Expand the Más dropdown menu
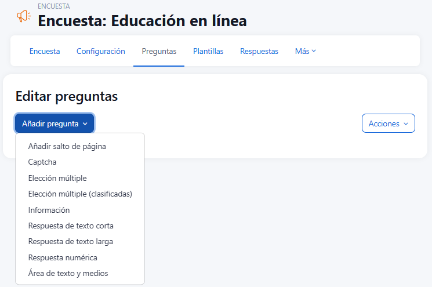The image size is (432, 287). click(305, 51)
